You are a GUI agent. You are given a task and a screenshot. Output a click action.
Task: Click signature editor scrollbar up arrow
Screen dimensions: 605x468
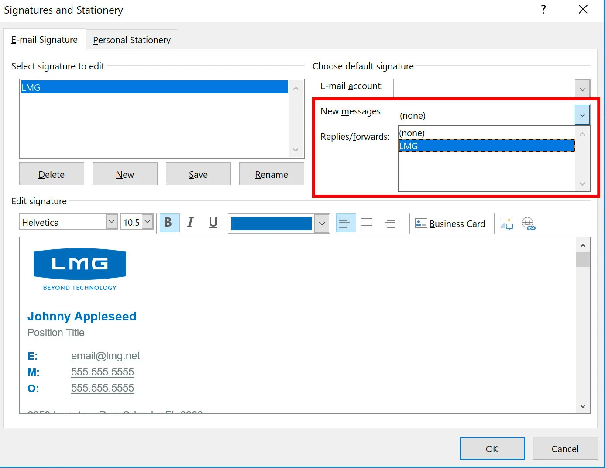point(583,245)
